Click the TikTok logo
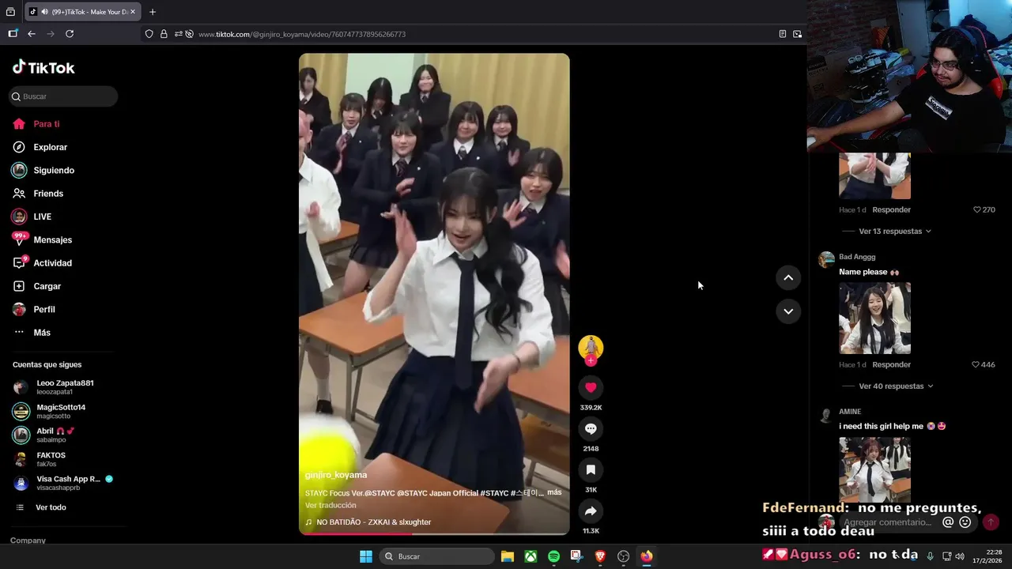This screenshot has height=569, width=1012. 43,67
